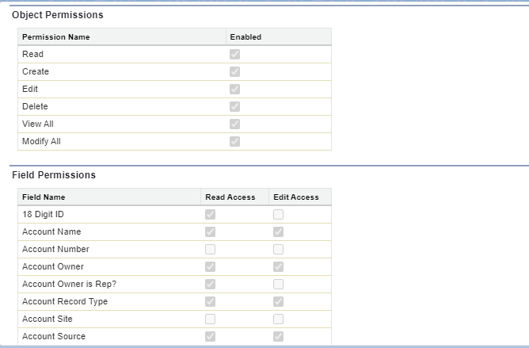Screen dimensions: 529x348
Task: Toggle Edit Access for Account Owner
Action: pyautogui.click(x=278, y=266)
